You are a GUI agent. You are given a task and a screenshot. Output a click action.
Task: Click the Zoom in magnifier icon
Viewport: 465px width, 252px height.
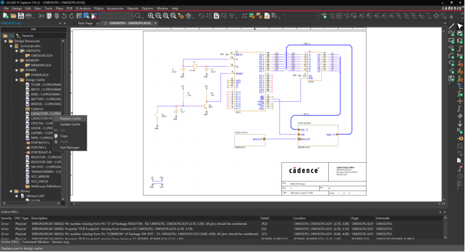click(x=151, y=16)
